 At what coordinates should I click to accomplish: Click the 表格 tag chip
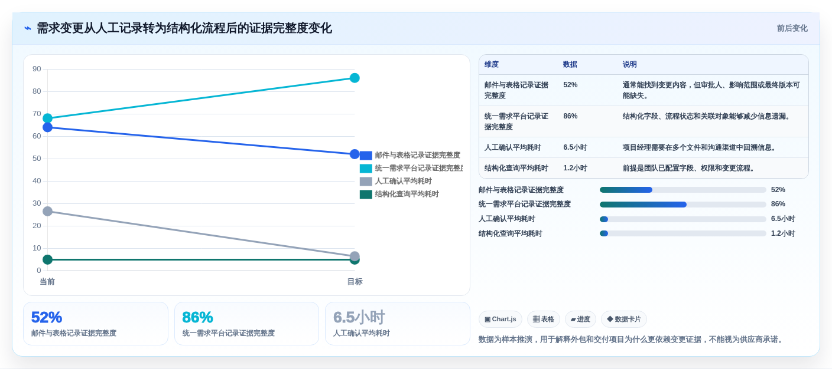(x=544, y=319)
